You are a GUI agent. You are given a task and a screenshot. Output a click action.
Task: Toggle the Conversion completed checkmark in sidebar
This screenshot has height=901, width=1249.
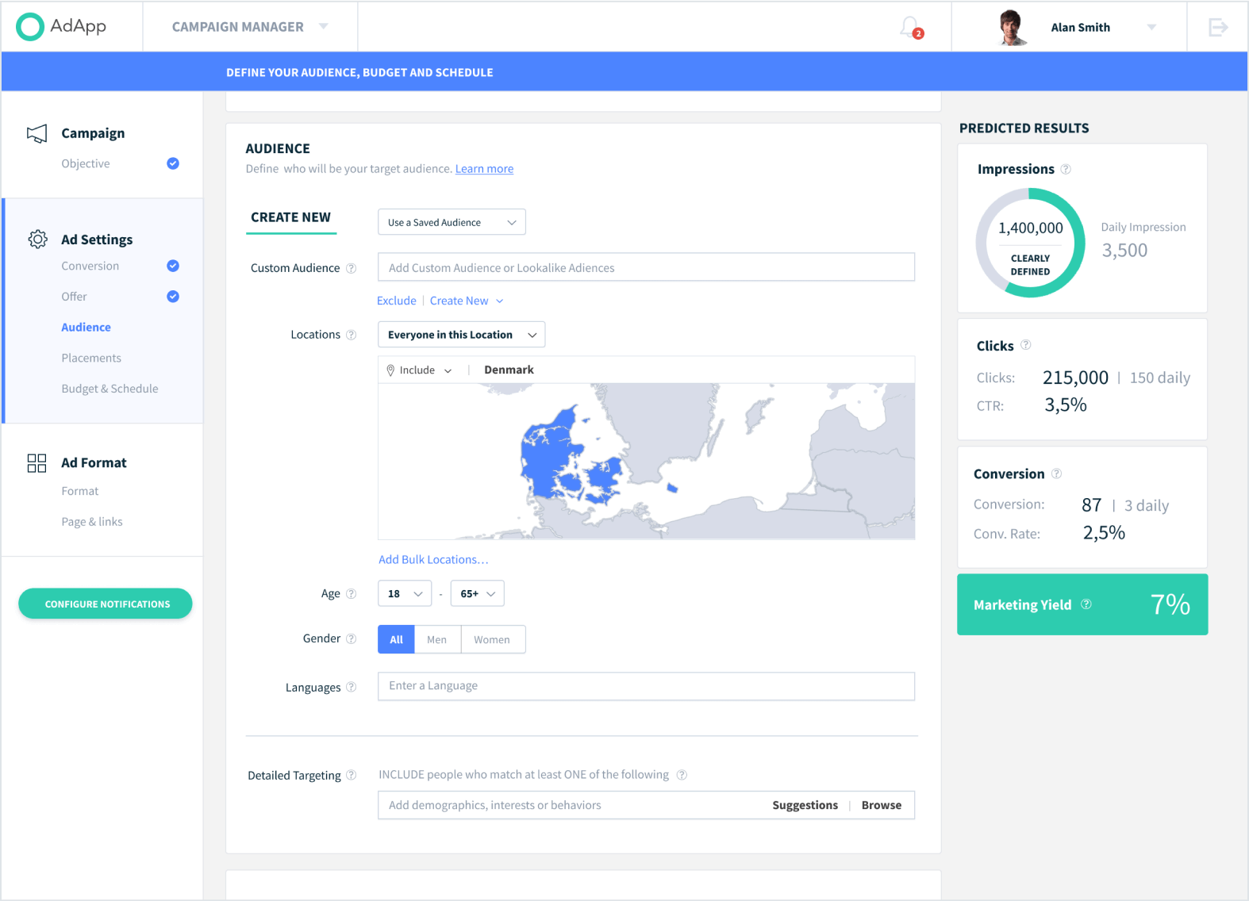pyautogui.click(x=173, y=266)
